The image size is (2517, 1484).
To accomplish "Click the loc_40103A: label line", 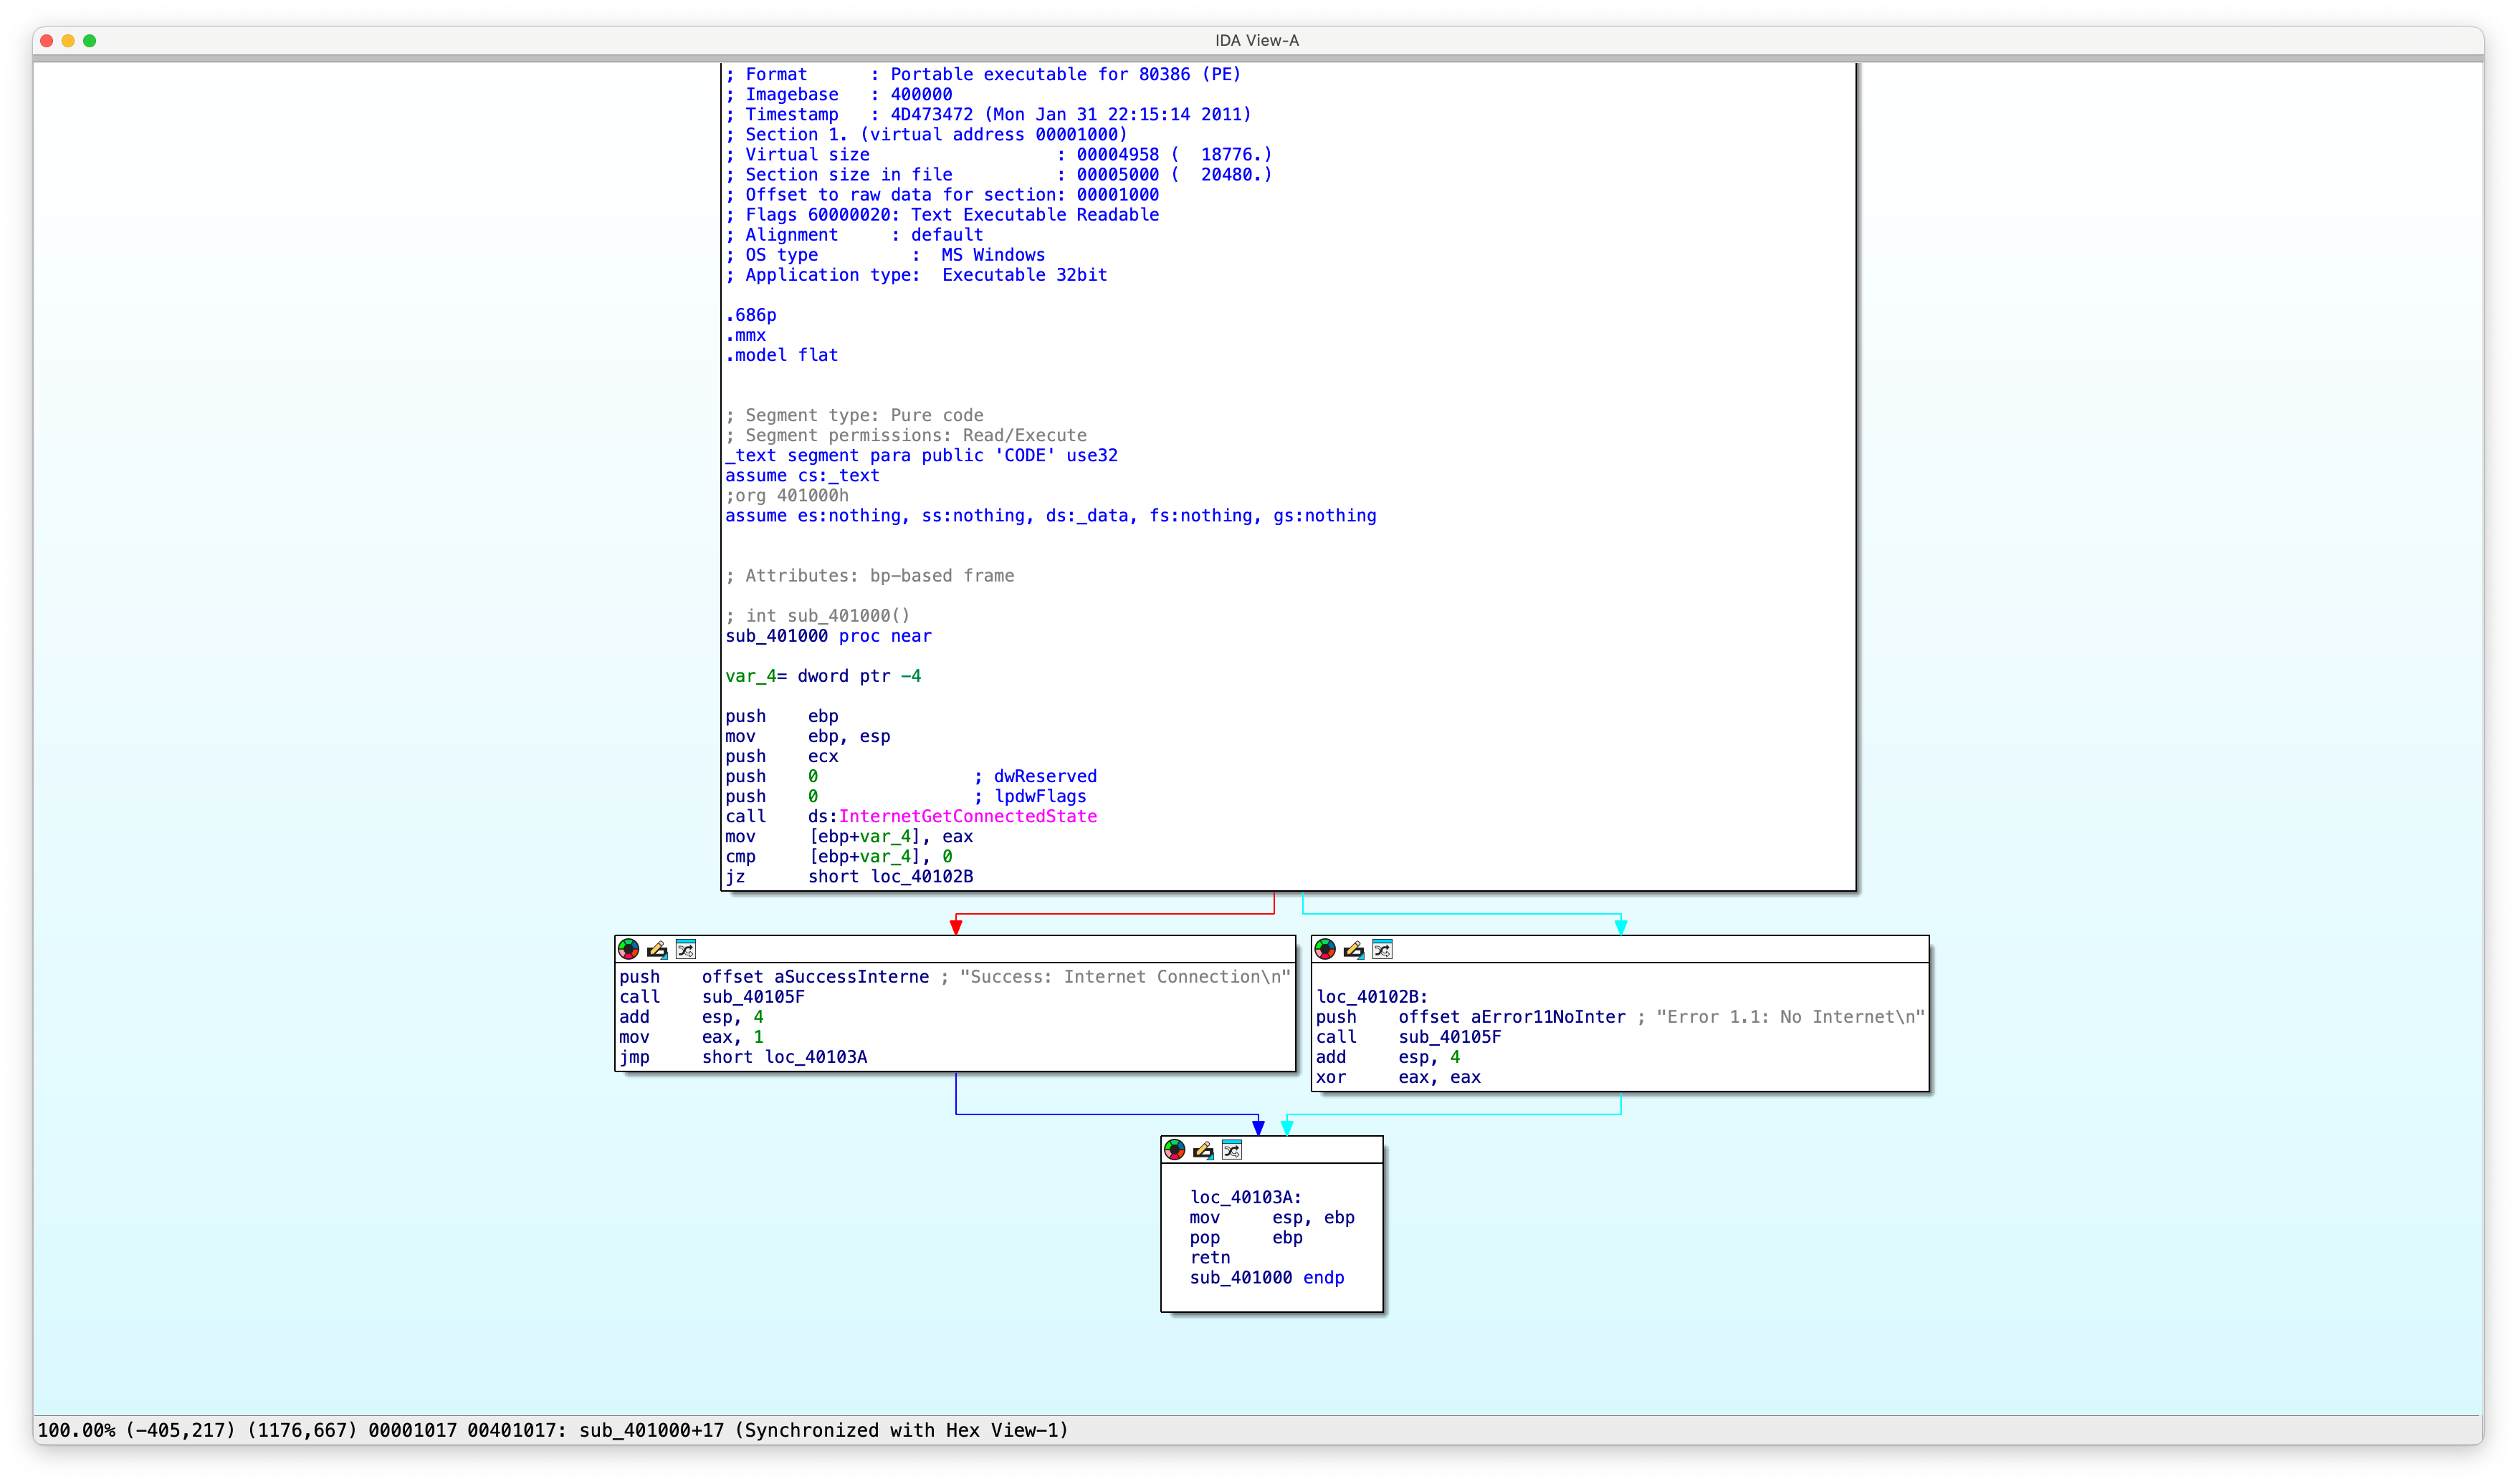I will (1246, 1197).
